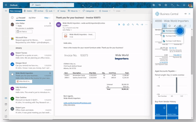Open the Outlook app launcher grid
The image size is (196, 122).
[6, 5]
